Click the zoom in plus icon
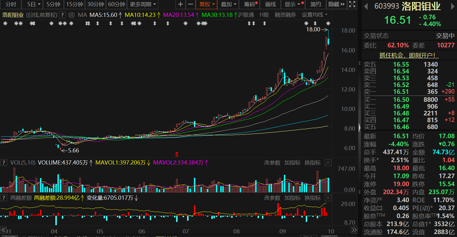457x237 pixels. pyautogui.click(x=180, y=4)
